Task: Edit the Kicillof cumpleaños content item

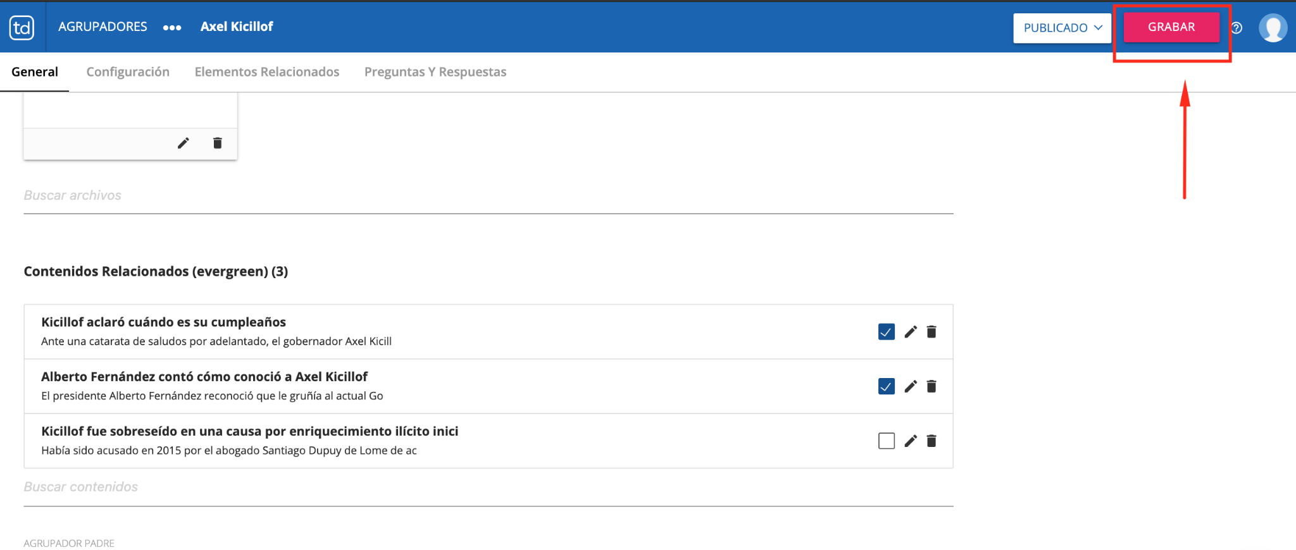Action: pos(910,332)
